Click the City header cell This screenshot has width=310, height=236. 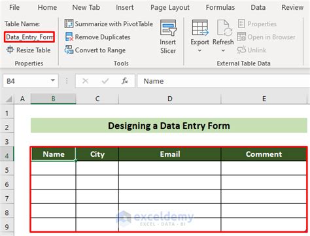tap(97, 154)
